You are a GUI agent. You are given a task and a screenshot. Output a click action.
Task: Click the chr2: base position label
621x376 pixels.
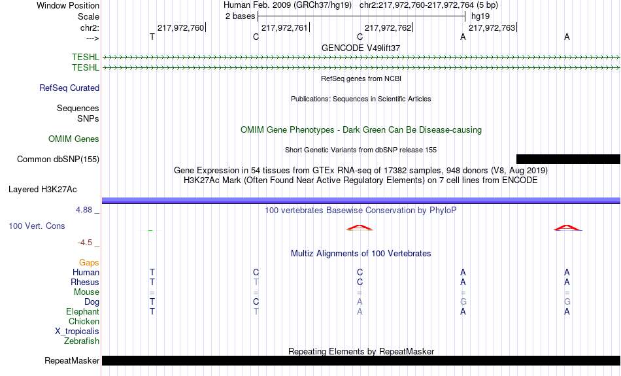tap(90, 27)
